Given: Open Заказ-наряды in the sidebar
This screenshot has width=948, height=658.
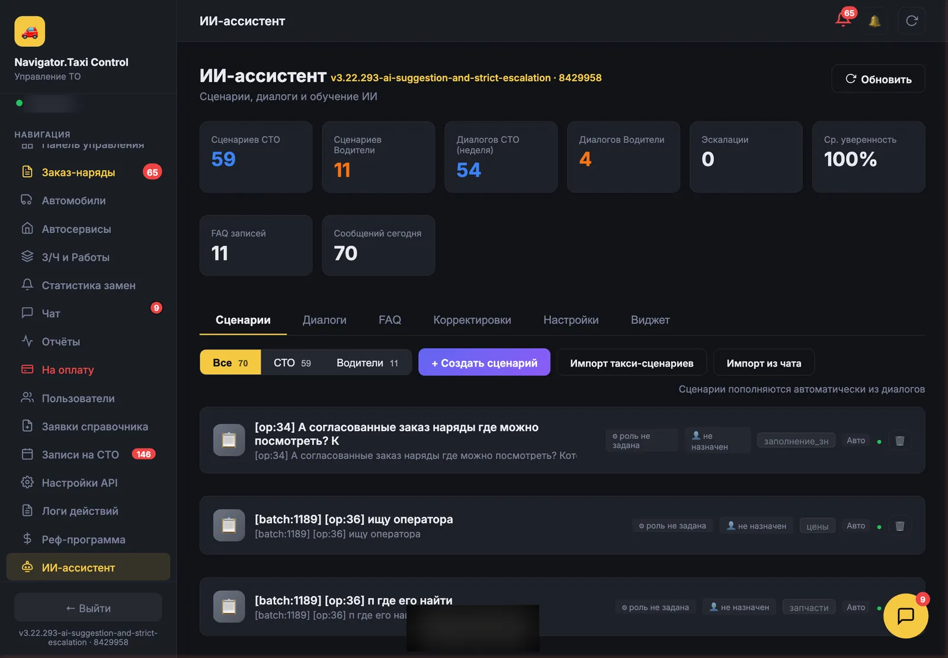Looking at the screenshot, I should tap(88, 172).
